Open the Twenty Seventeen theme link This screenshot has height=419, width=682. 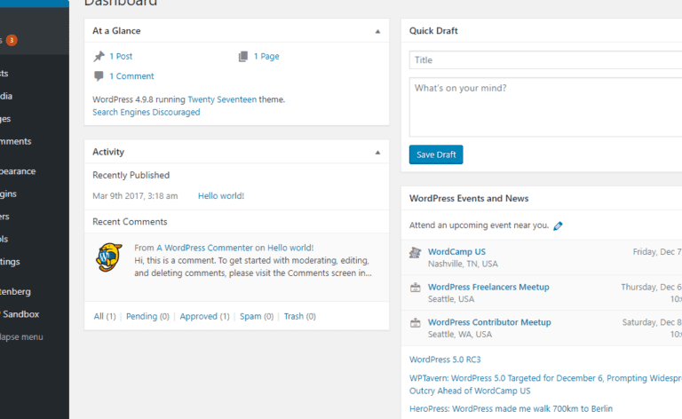click(x=222, y=100)
